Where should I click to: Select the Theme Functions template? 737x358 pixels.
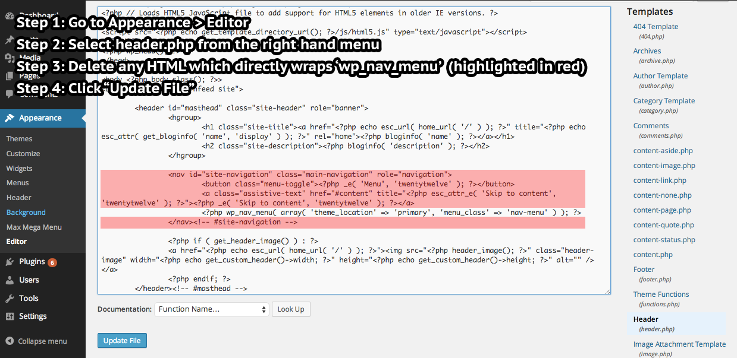pos(661,294)
